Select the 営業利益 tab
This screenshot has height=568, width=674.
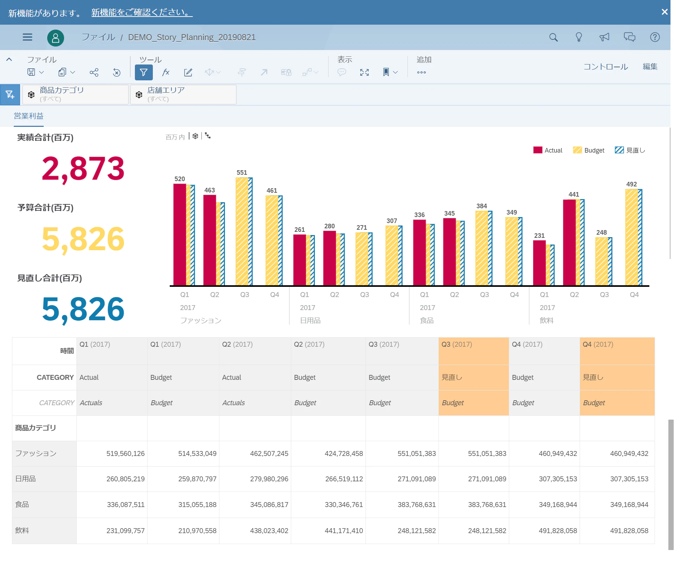coord(29,116)
